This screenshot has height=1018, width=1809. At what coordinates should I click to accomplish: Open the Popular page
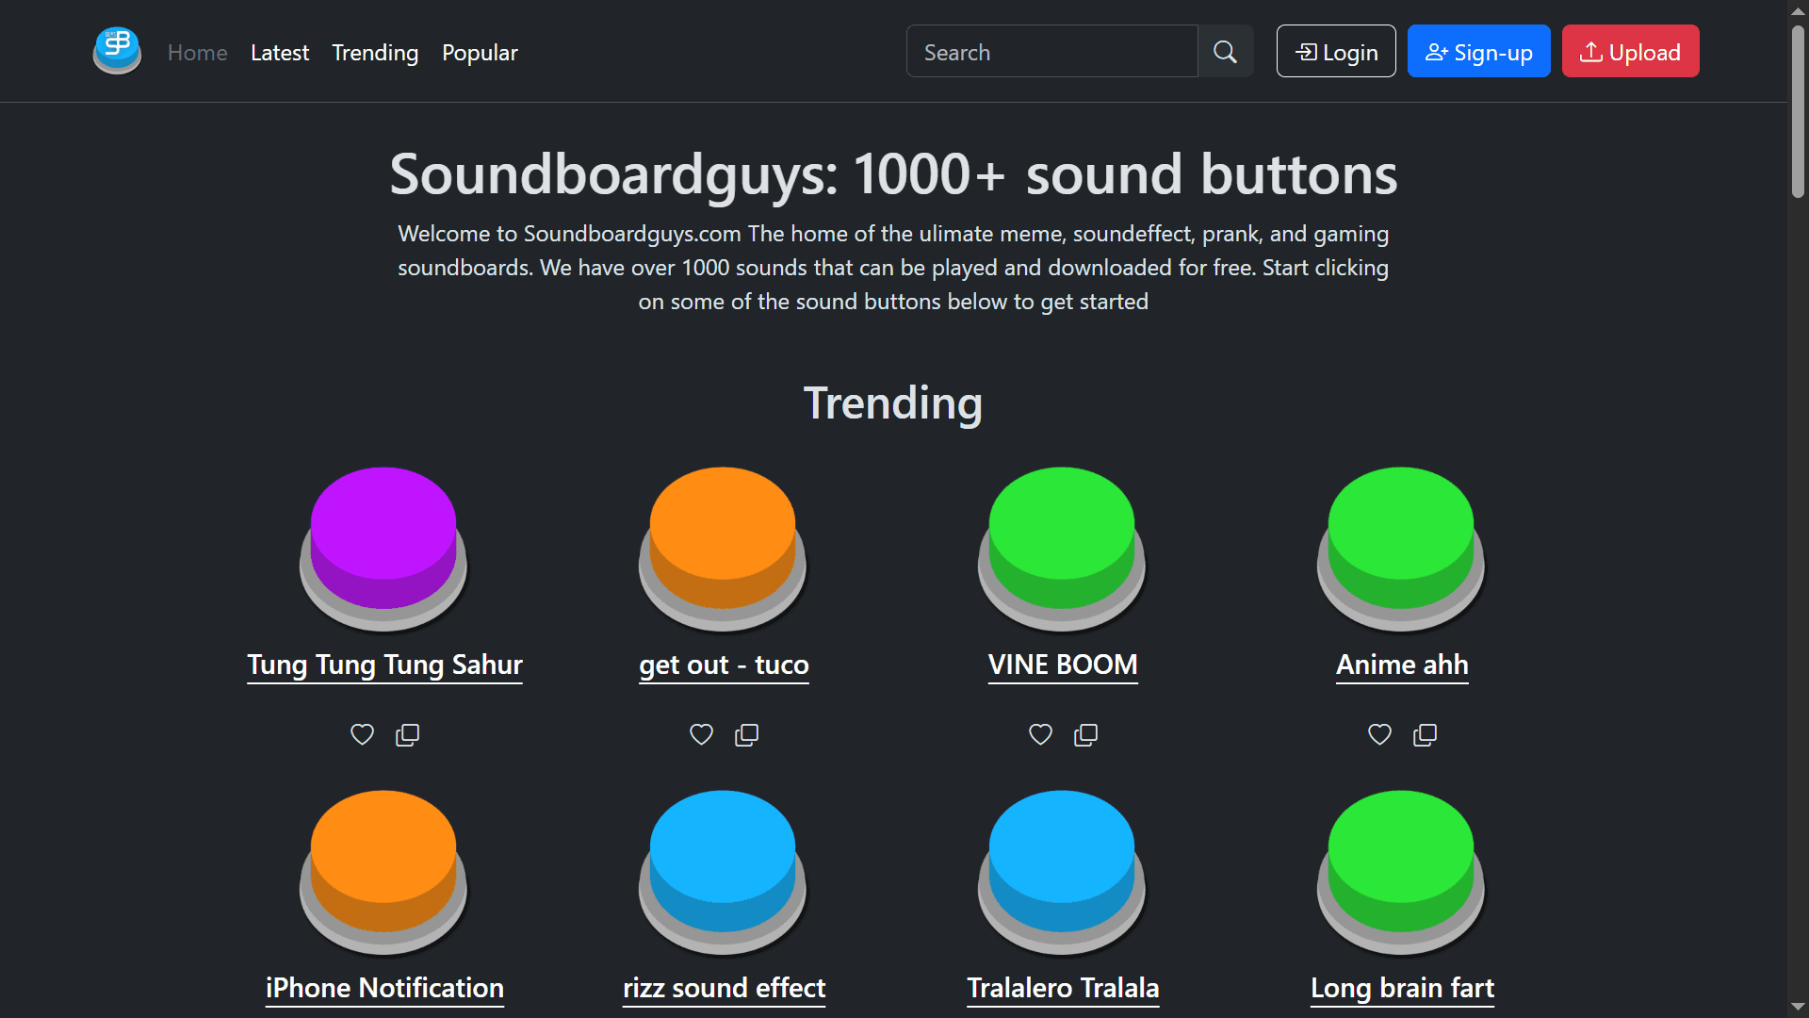[480, 53]
